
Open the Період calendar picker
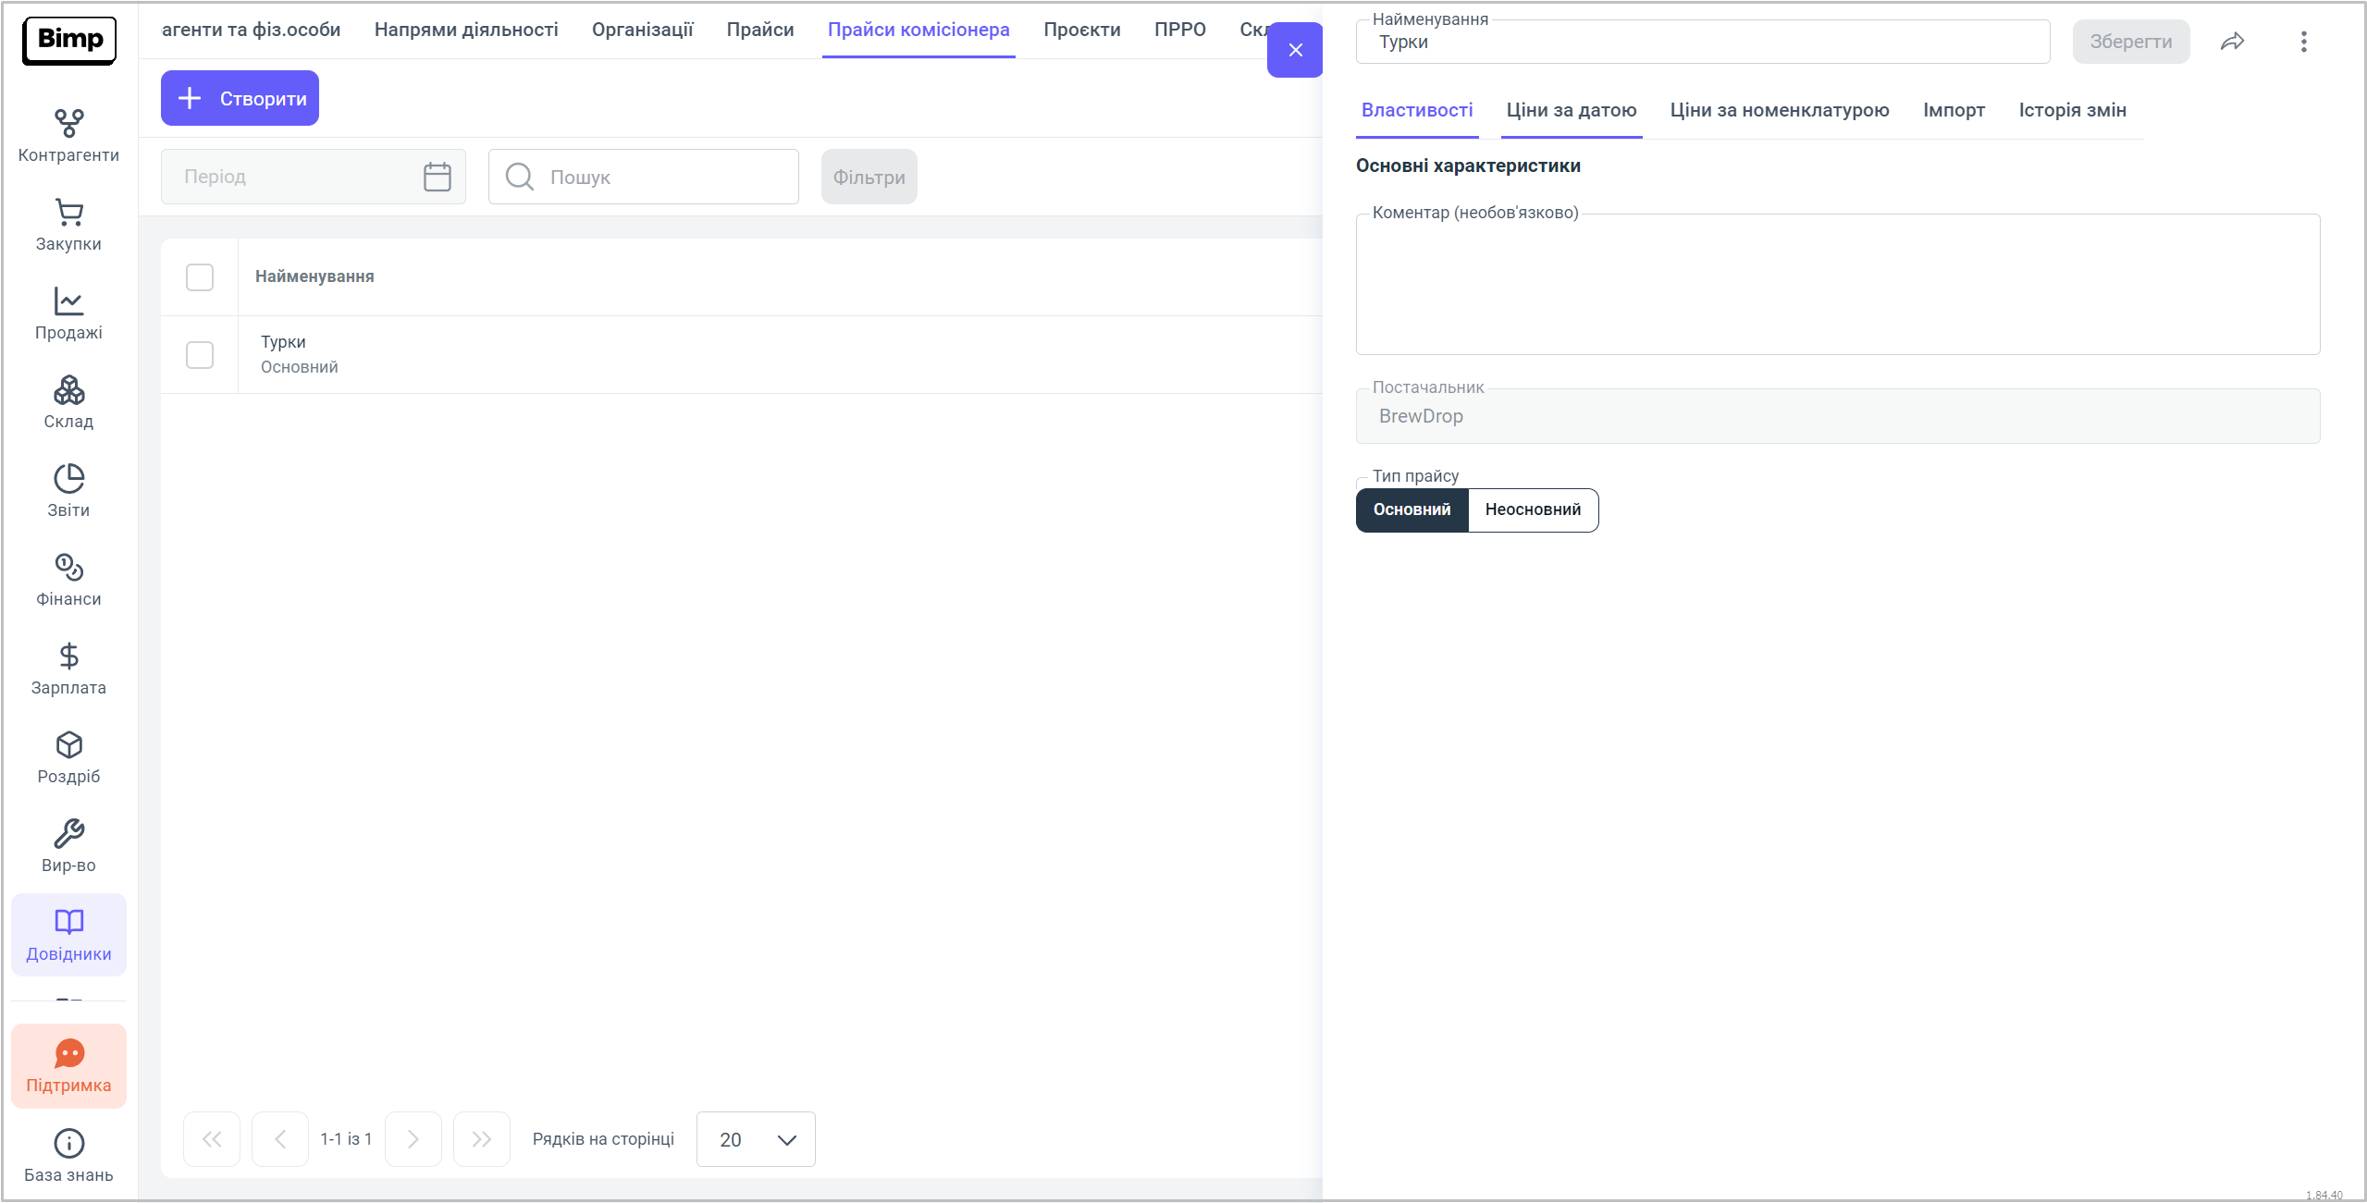click(437, 177)
